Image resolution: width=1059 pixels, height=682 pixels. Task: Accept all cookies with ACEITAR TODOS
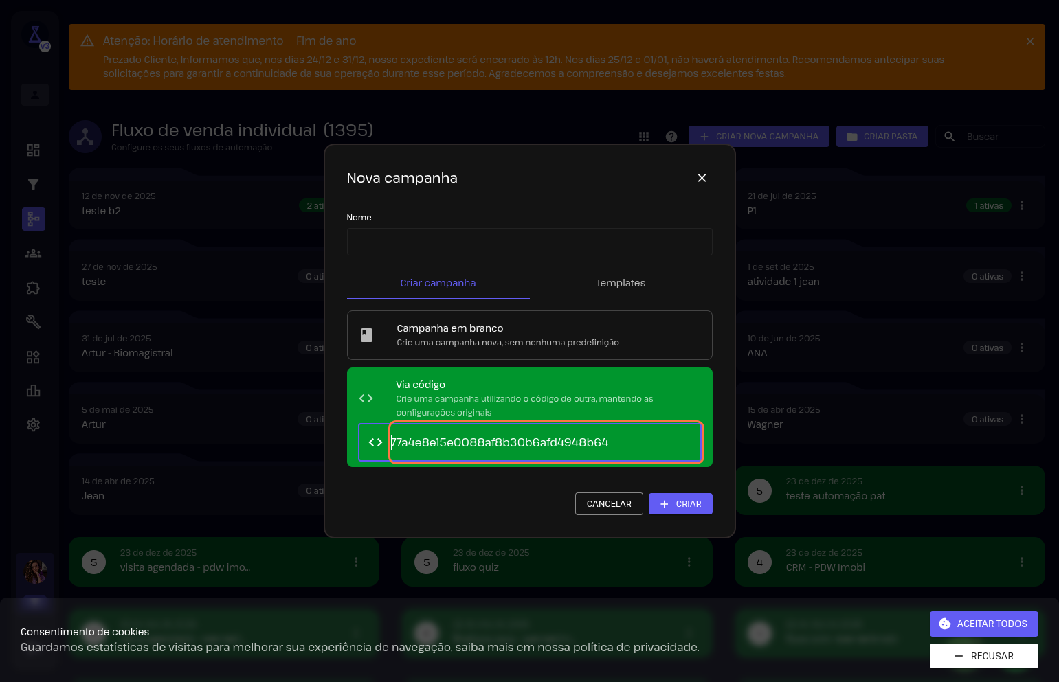point(983,624)
